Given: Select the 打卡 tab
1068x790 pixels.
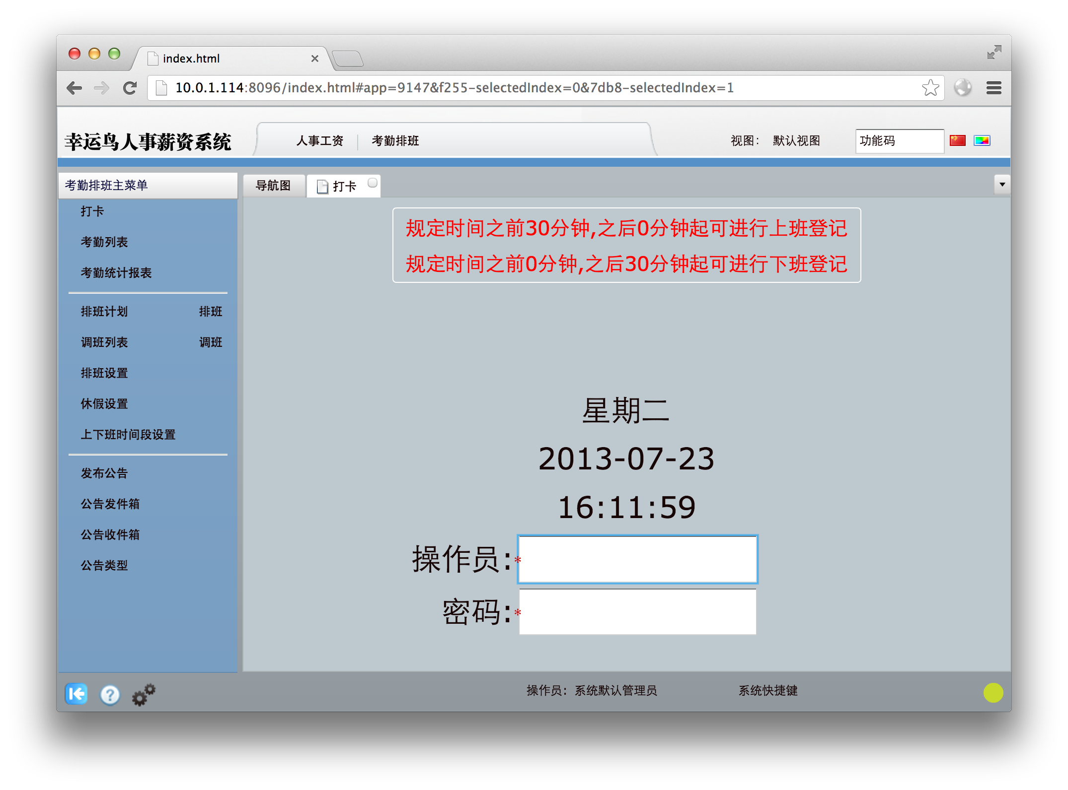Looking at the screenshot, I should click(x=344, y=186).
